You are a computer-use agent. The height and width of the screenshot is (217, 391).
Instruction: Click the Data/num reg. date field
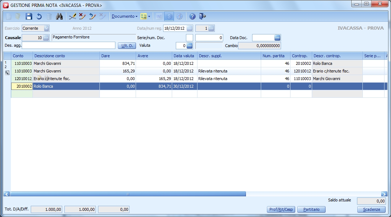pos(175,28)
